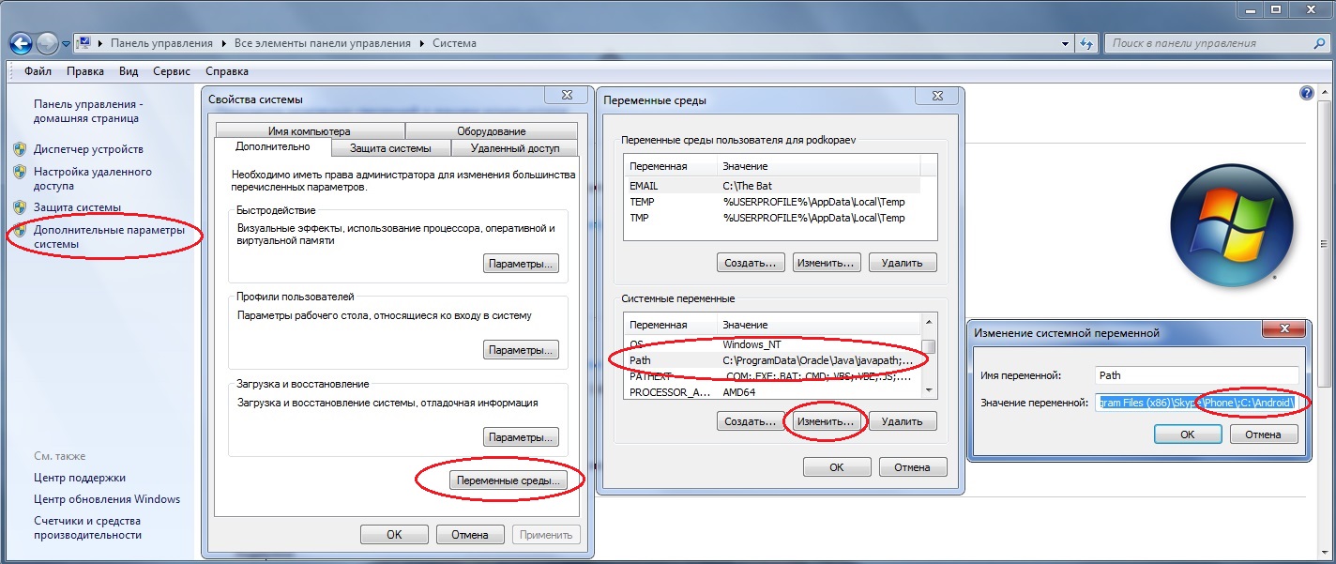Screen dimensions: 1336x564
Task: Open Центр обновления Windows link
Action: pos(107,499)
